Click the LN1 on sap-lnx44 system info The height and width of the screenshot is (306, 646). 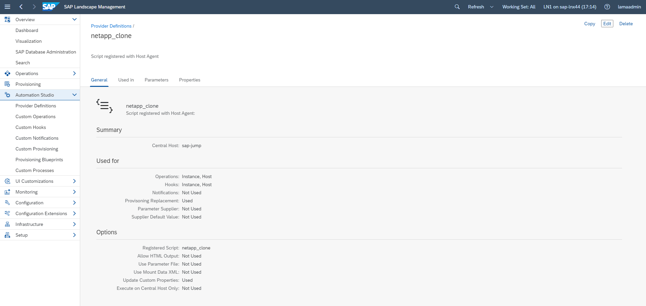pyautogui.click(x=570, y=7)
